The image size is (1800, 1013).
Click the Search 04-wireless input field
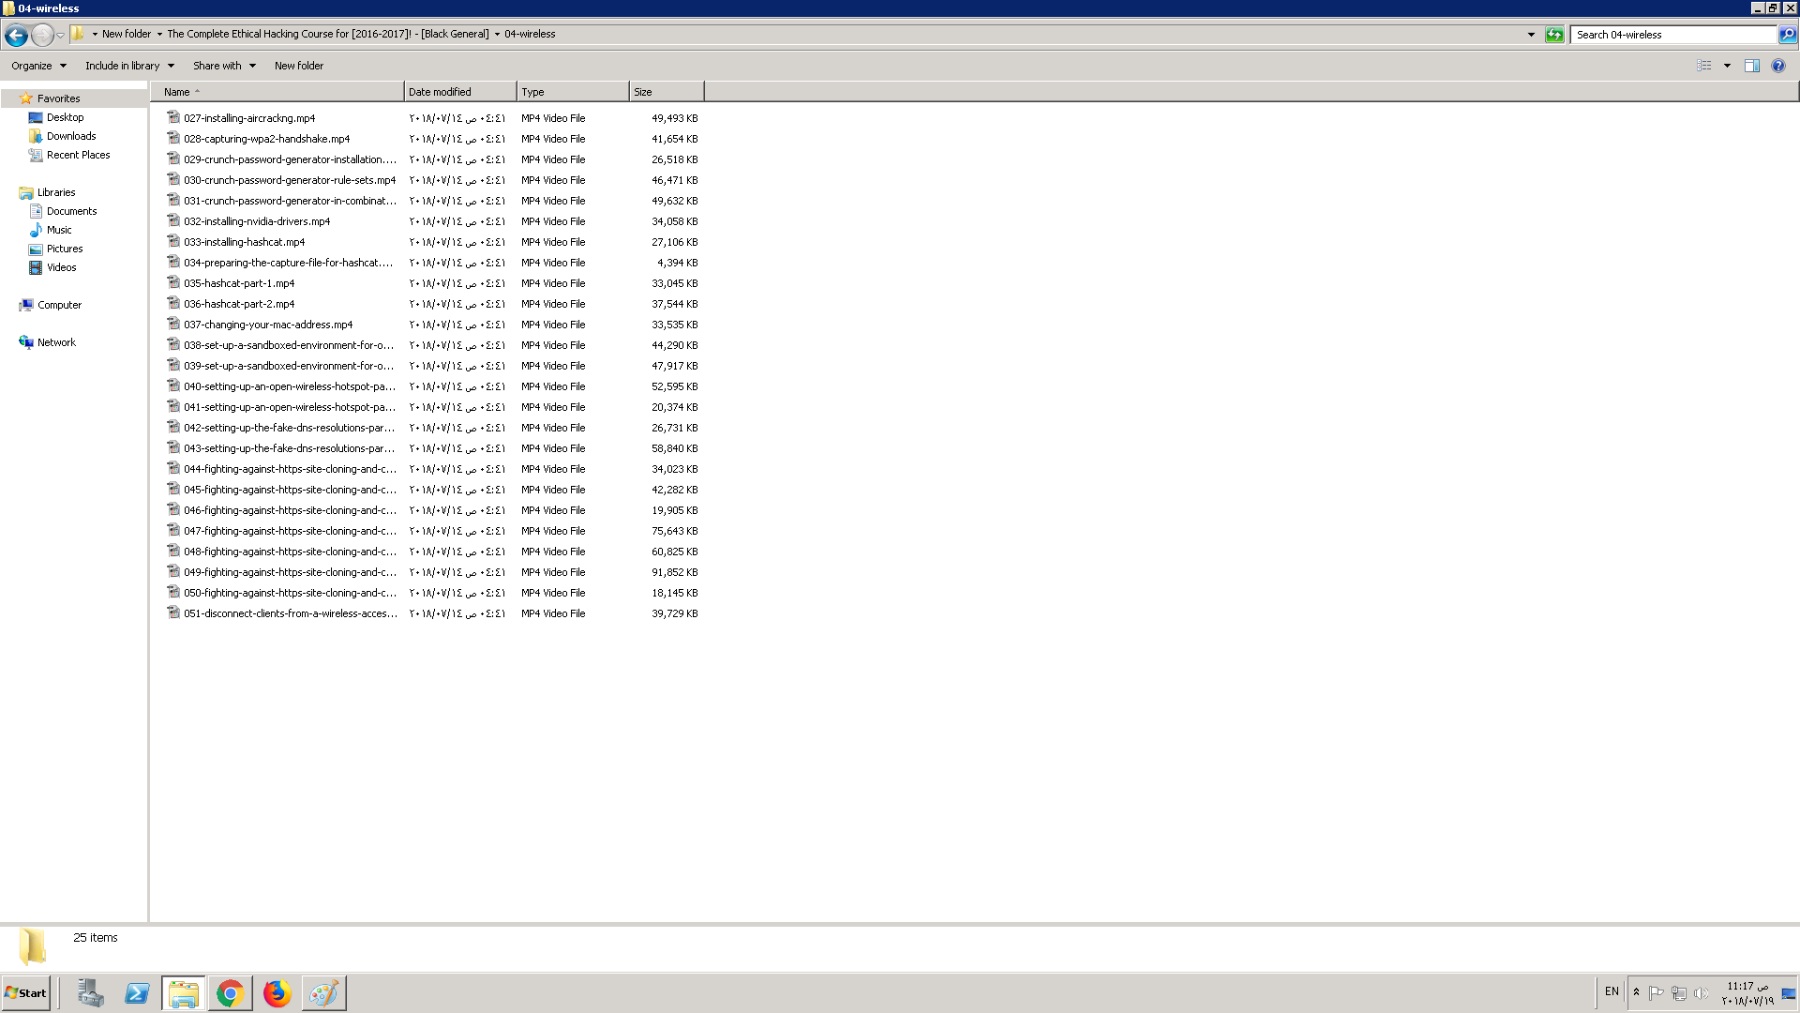coord(1673,35)
